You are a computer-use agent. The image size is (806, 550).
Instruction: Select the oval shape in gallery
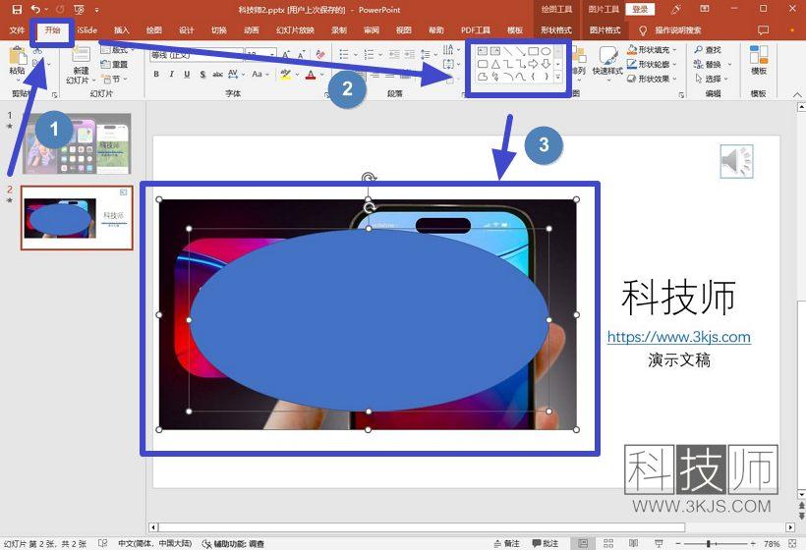tap(546, 51)
